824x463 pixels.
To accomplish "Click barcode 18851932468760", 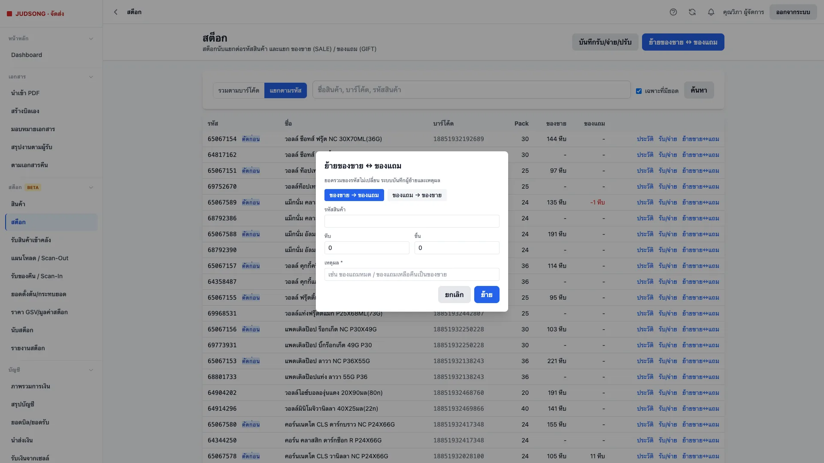I will [x=458, y=393].
